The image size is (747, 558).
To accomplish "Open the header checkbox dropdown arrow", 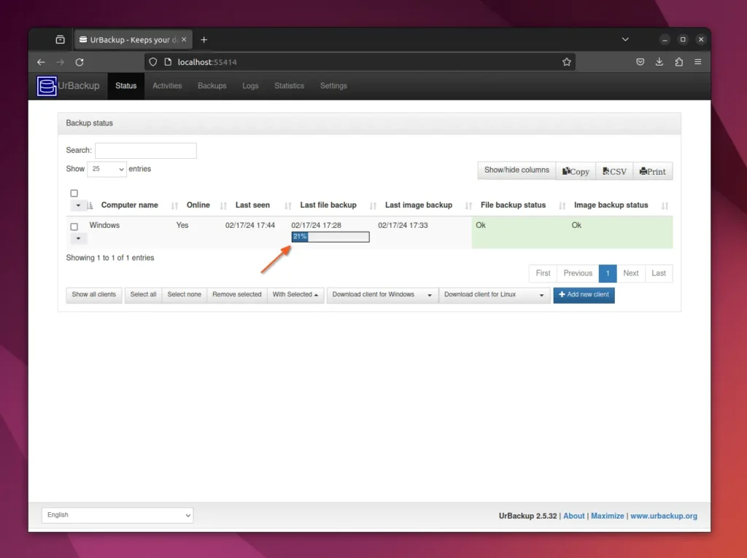I will (78, 205).
